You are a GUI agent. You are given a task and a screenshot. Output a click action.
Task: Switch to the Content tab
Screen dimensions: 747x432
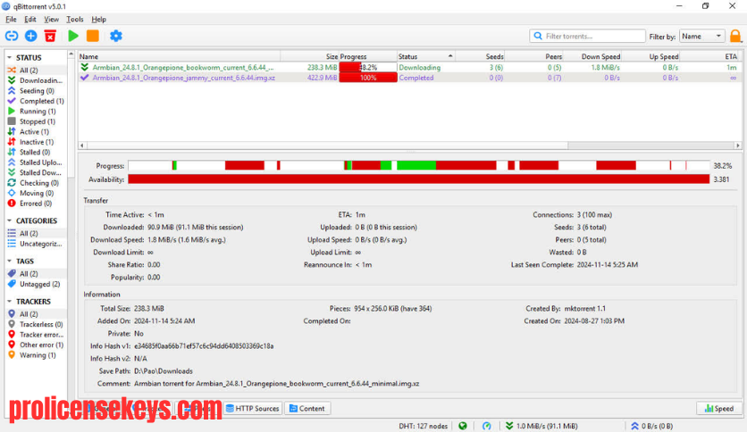point(307,408)
